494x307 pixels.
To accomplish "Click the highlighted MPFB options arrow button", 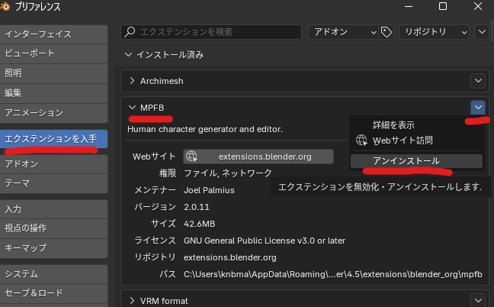I will click(x=478, y=108).
